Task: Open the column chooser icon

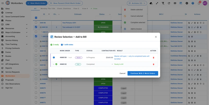Action: pyautogui.click(x=175, y=3)
